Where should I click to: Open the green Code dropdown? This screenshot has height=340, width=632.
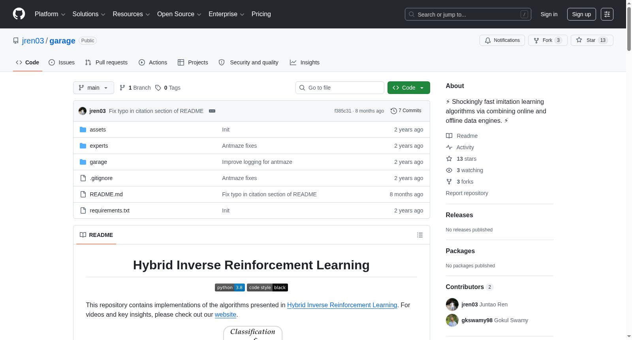(x=409, y=88)
